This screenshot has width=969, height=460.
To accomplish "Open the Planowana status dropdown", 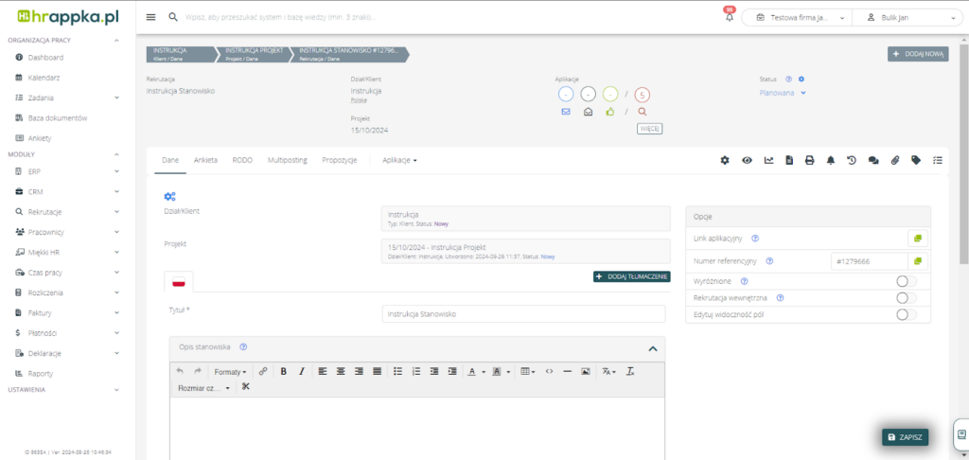I will (783, 93).
